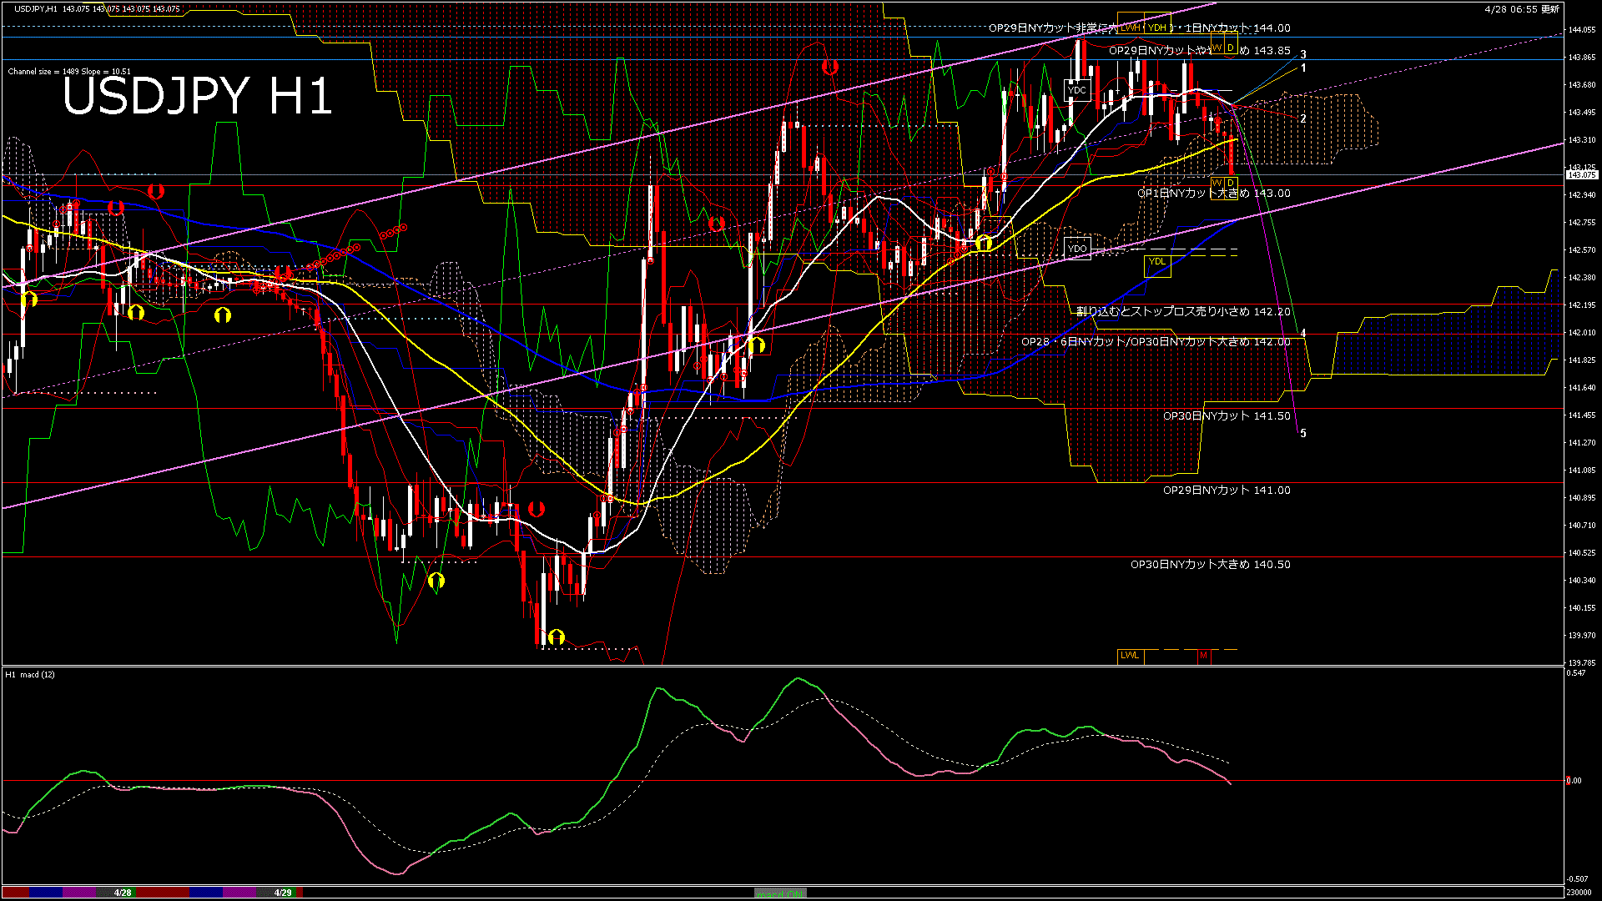Click the current price tag 143.075
This screenshot has width=1602, height=901.
click(1581, 175)
